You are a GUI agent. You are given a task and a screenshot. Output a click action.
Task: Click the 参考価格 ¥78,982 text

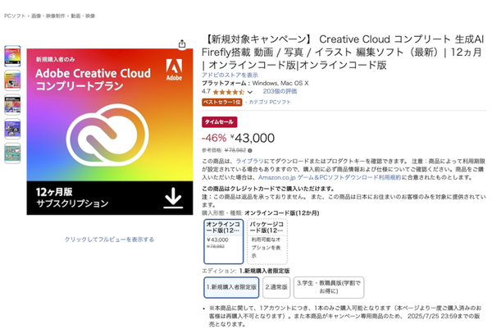pyautogui.click(x=224, y=150)
